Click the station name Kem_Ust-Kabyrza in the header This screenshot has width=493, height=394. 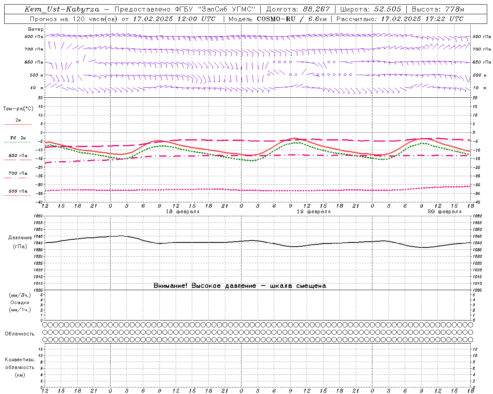point(62,9)
